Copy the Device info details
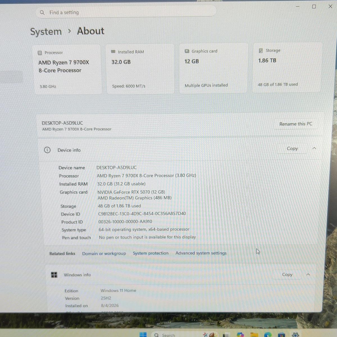This screenshot has width=337, height=337. tap(292, 149)
